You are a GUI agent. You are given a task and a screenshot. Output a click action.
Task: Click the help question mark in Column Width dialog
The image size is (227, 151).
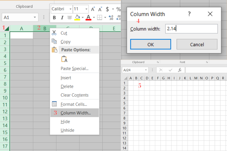[189, 14]
